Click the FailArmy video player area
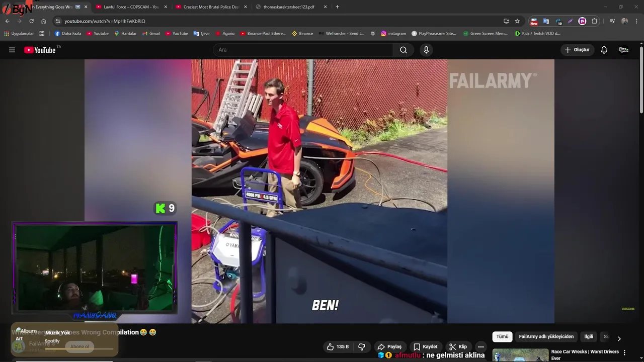Viewport: 644px width, 362px height. pyautogui.click(x=319, y=191)
